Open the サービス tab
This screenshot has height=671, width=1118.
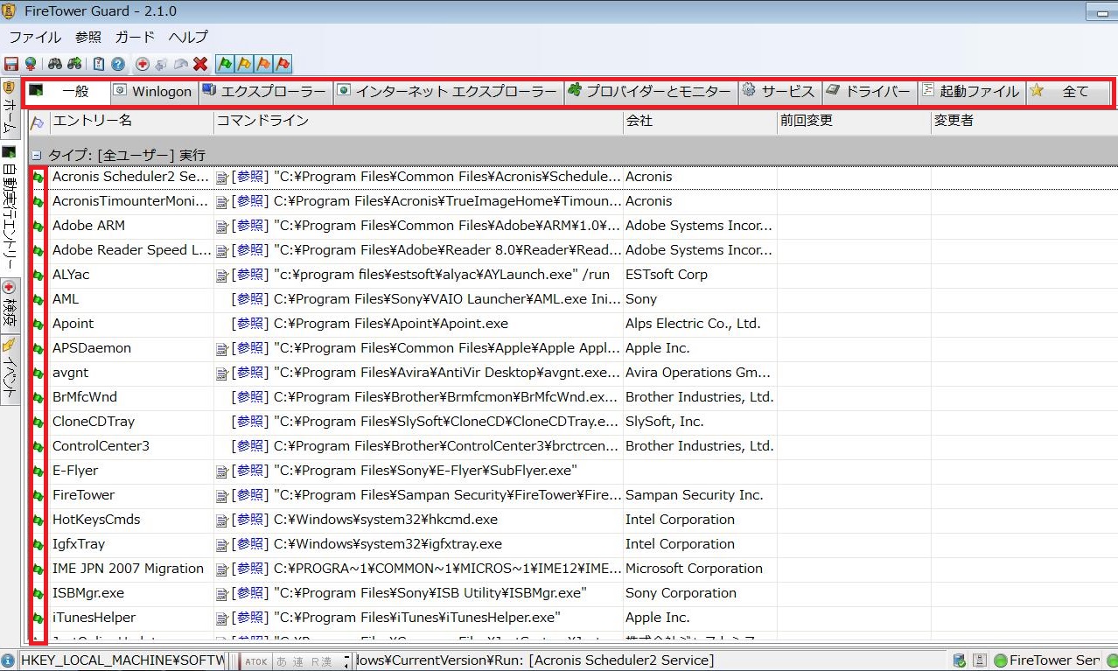(x=778, y=92)
